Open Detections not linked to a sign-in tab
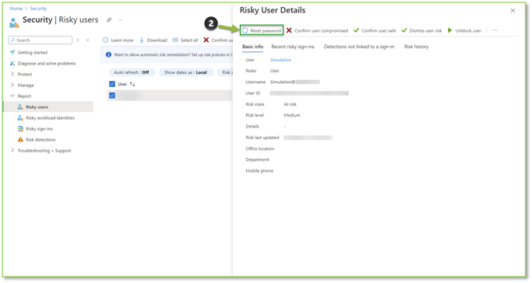This screenshot has width=532, height=283. (x=359, y=47)
